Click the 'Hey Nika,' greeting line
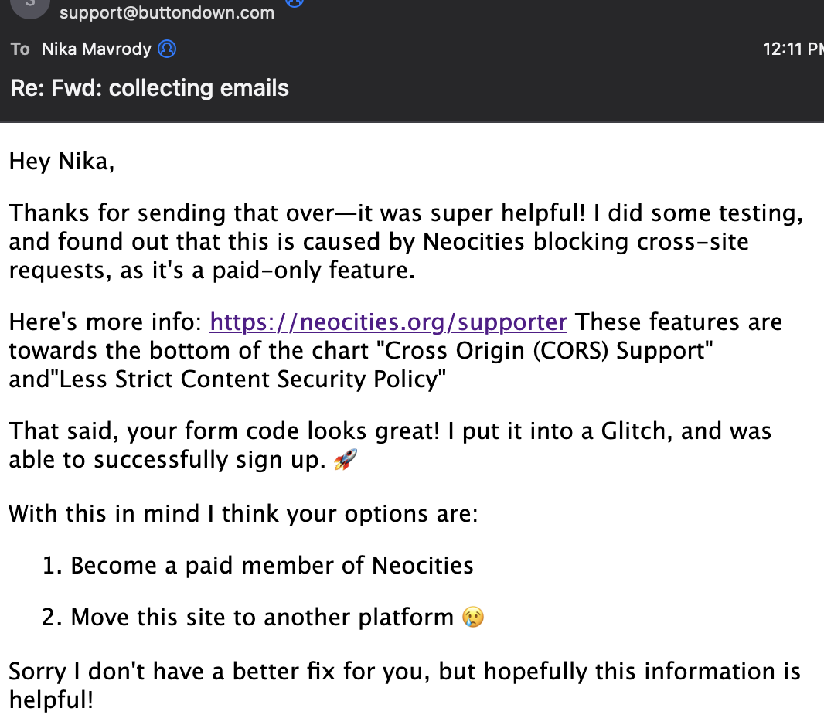 click(62, 162)
